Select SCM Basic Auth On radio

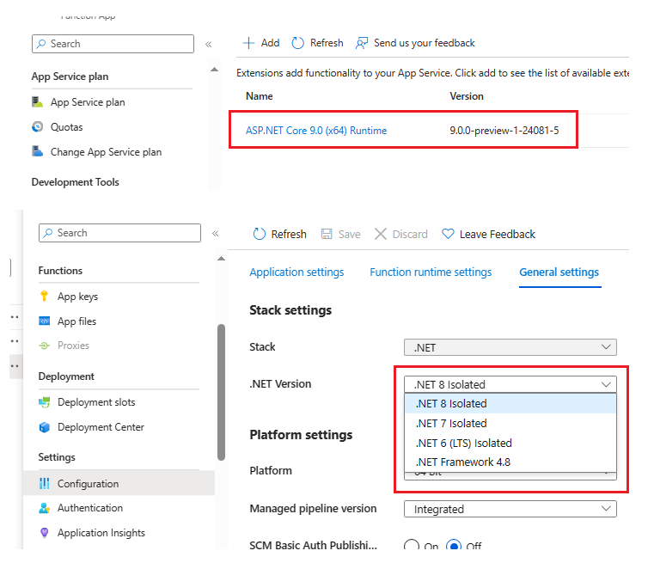(412, 546)
